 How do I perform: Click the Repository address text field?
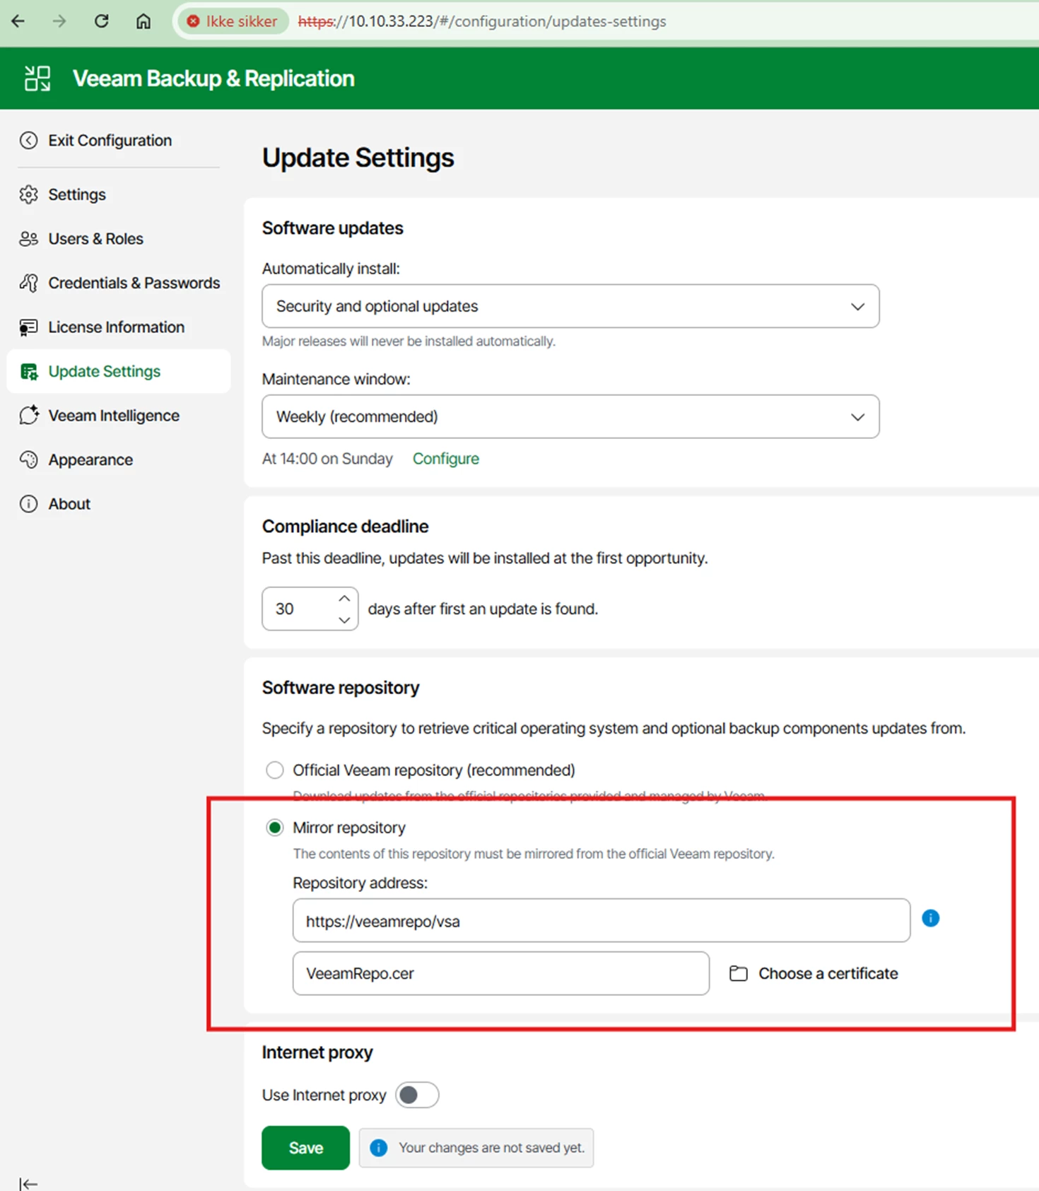point(601,921)
